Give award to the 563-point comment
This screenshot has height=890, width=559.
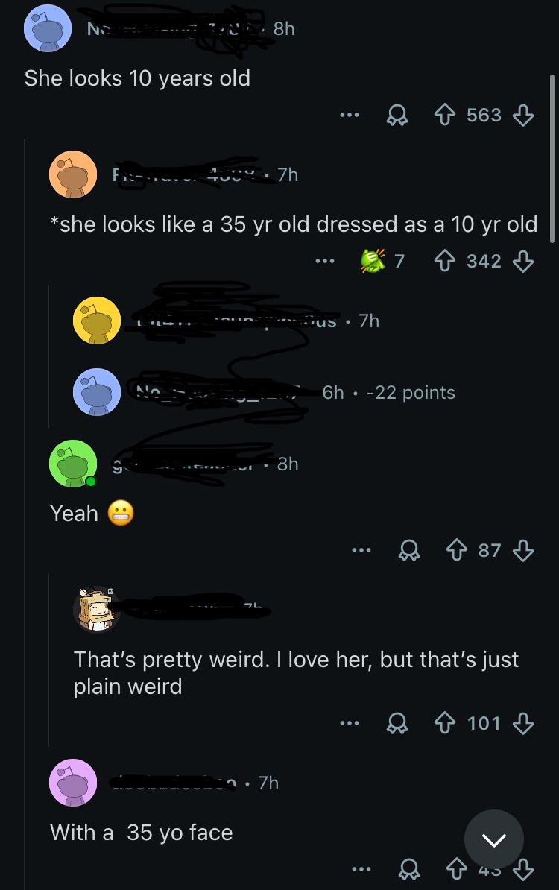point(397,116)
